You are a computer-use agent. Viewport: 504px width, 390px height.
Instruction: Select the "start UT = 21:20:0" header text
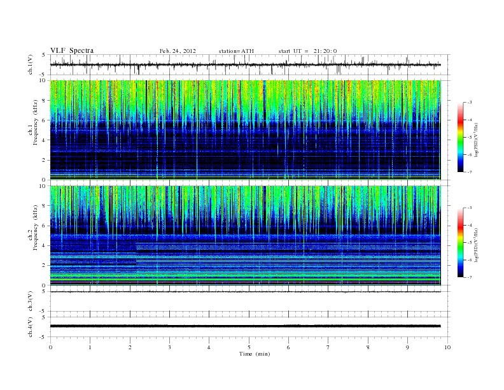[307, 51]
